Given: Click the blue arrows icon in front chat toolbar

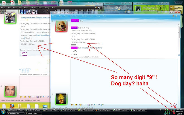Looking at the screenshot, I should pyautogui.click(x=99, y=105).
